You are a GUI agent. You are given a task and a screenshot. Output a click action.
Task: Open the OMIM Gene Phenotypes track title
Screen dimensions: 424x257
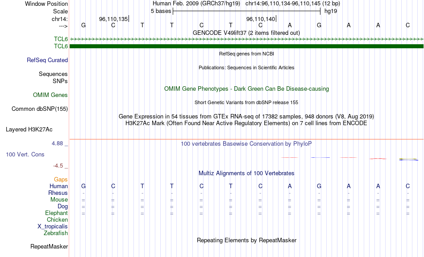[x=246, y=89]
